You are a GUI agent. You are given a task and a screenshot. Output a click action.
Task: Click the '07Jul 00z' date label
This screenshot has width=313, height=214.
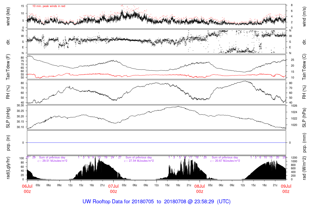113,189
